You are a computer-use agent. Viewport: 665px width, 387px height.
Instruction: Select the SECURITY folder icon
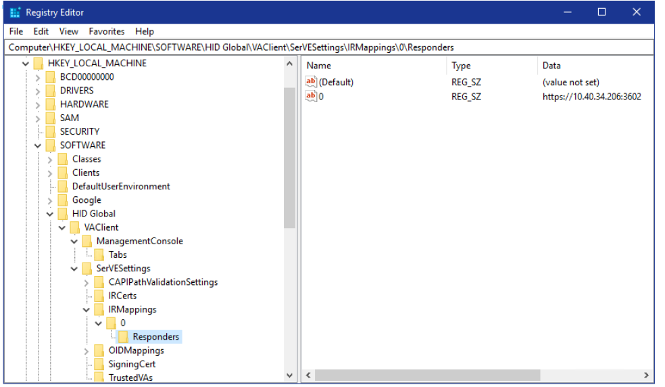51,132
